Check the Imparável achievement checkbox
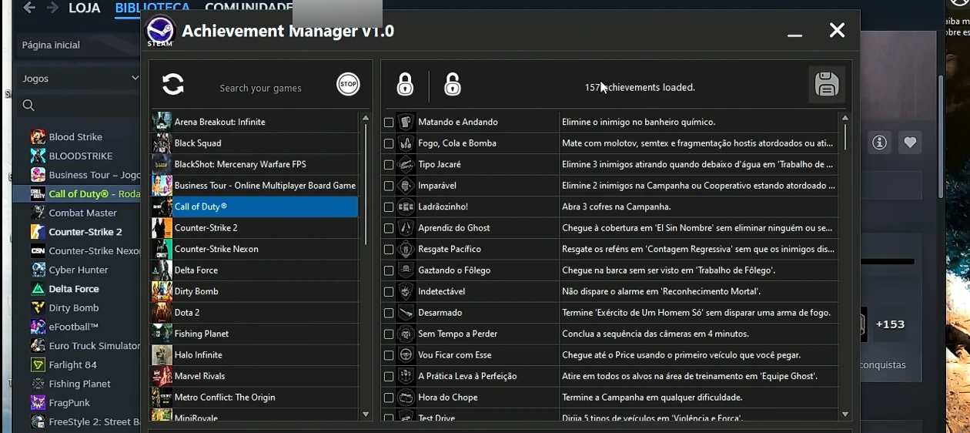The height and width of the screenshot is (433, 970). point(389,186)
